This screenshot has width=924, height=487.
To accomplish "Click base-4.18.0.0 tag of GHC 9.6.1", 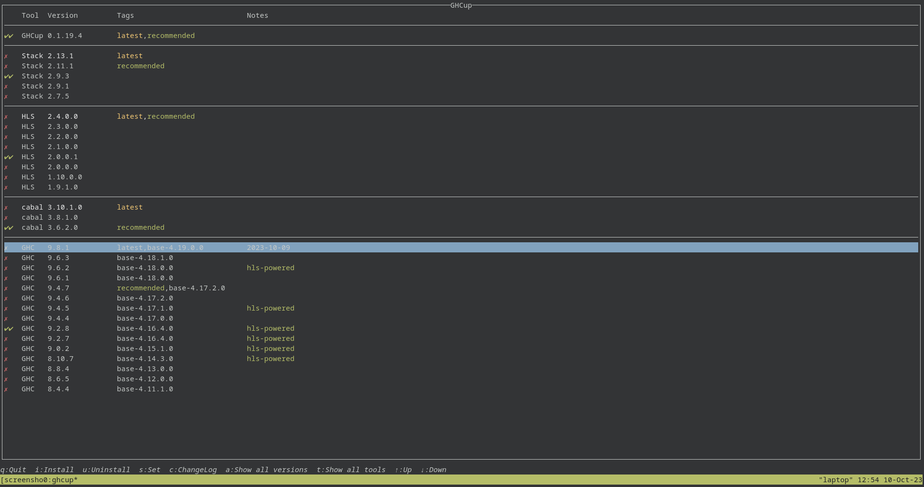I will (145, 278).
